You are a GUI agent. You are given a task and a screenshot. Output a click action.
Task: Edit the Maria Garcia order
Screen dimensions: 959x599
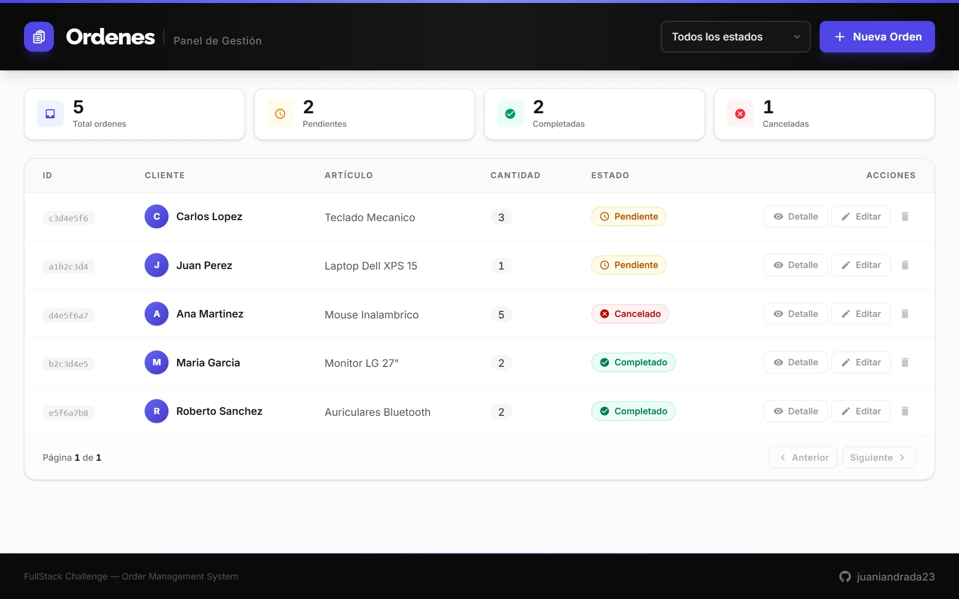[x=861, y=362]
